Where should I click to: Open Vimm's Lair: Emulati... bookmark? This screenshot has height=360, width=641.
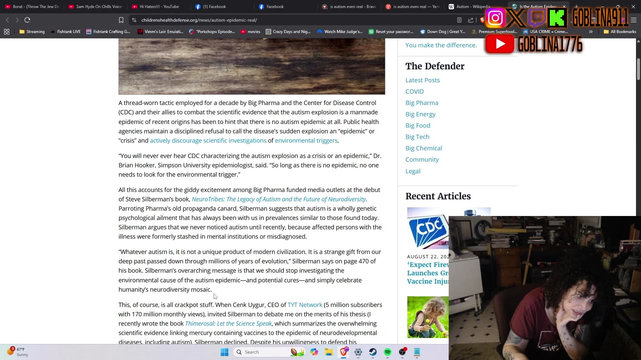tap(160, 31)
